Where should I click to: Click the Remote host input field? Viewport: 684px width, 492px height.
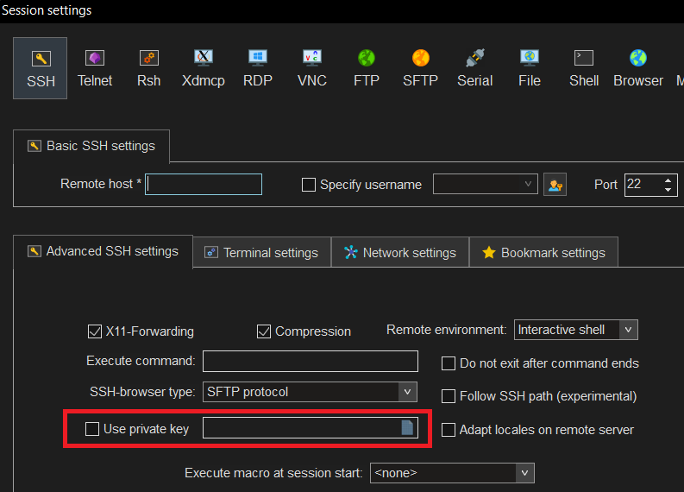(x=204, y=185)
